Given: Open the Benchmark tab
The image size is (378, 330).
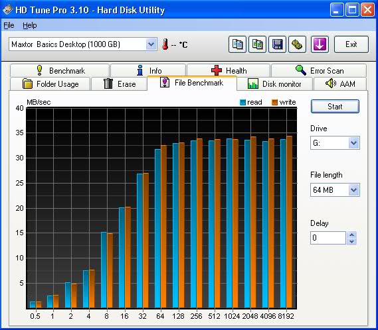Looking at the screenshot, I should click(60, 70).
